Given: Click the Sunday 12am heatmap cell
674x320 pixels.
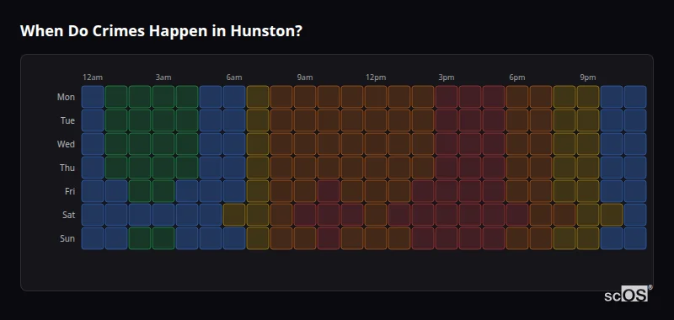Looking at the screenshot, I should pos(93,238).
